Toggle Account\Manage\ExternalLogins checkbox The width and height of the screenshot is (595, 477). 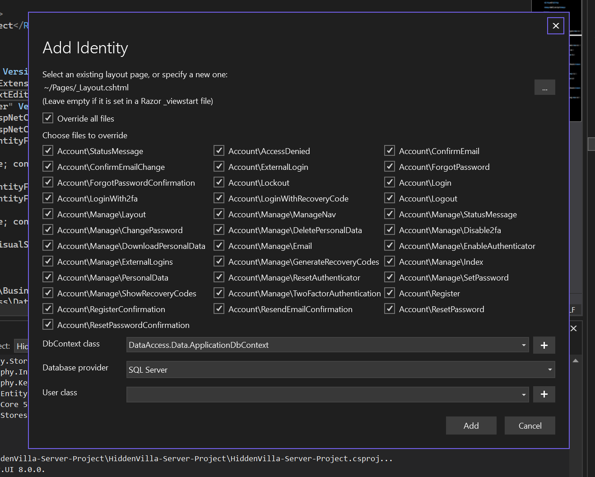click(x=48, y=262)
